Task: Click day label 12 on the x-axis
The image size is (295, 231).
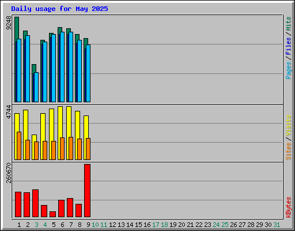Action: pyautogui.click(x=112, y=225)
